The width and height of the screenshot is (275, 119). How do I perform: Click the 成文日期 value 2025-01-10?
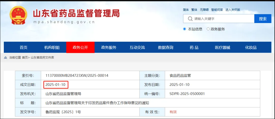tap(55, 85)
